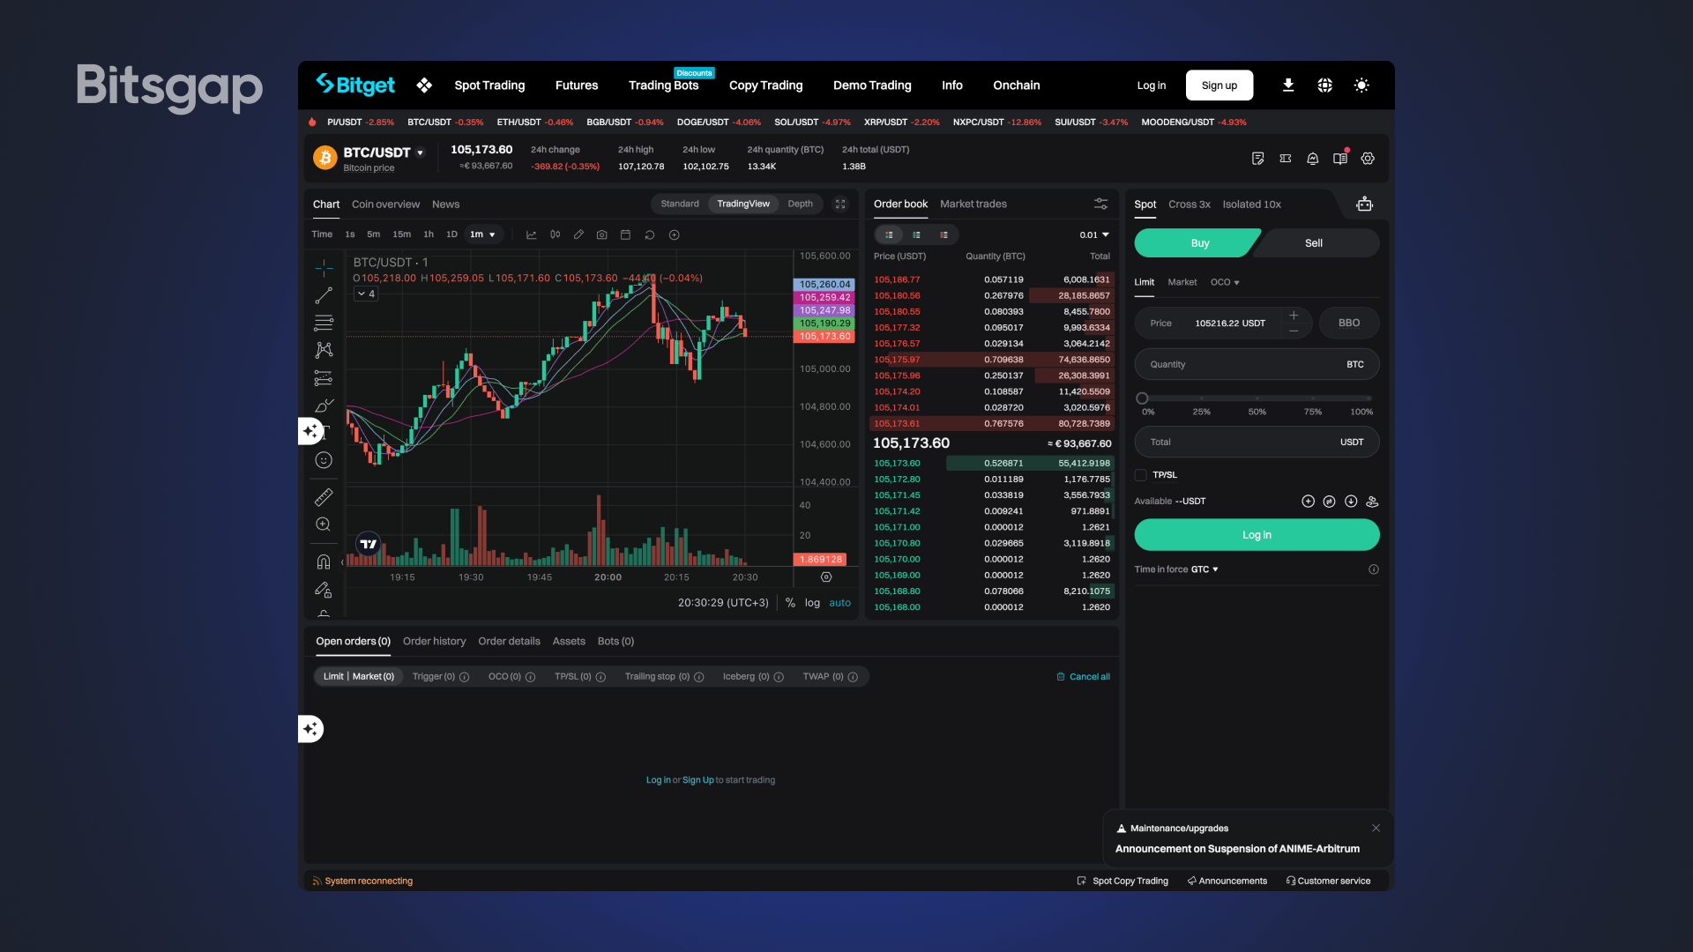Screen dimensions: 1693x952
Task: Click the deposit plus icon next to Available
Action: pyautogui.click(x=1308, y=502)
